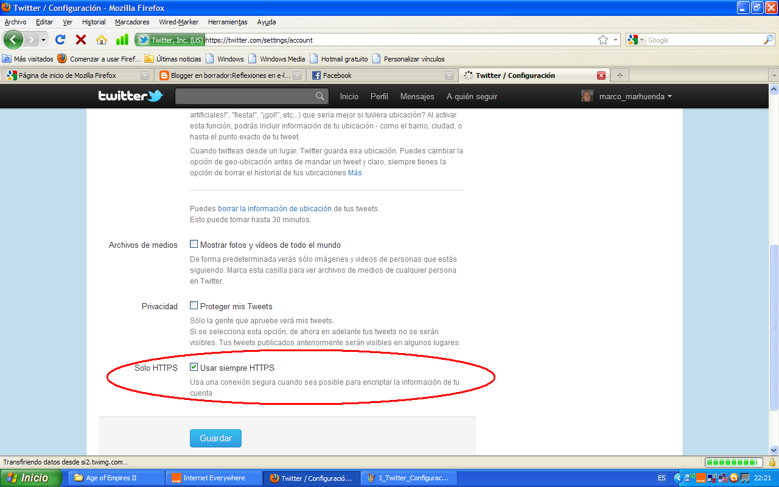This screenshot has height=487, width=779.
Task: Click the Twitter search field
Action: pyautogui.click(x=251, y=96)
